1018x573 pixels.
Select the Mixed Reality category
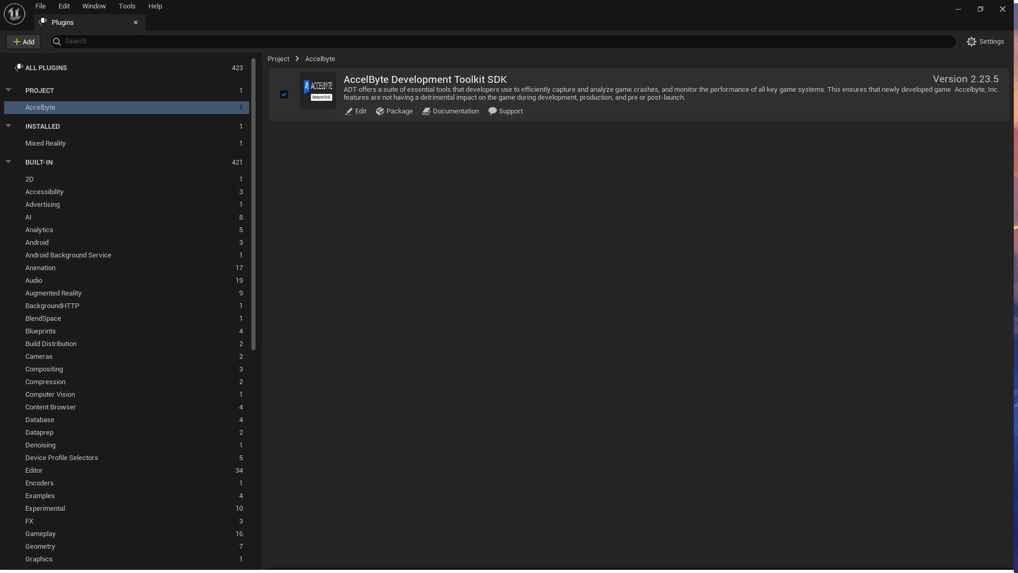click(x=127, y=143)
